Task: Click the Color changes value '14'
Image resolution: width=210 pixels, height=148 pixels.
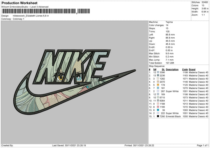Action: click(x=167, y=25)
